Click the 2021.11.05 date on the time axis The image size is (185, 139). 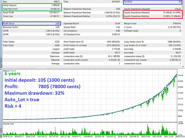[x=169, y=136]
